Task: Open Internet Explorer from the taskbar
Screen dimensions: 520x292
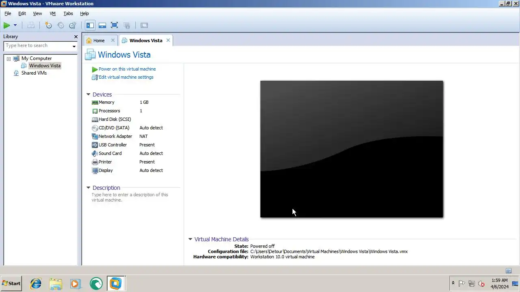Action: (x=36, y=283)
